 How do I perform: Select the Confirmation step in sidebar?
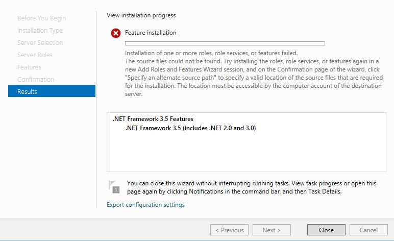point(36,80)
